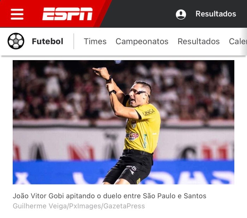Click the caption about São Paulo e Santos
Viewport: 247px width, 218px height.
pyautogui.click(x=109, y=196)
